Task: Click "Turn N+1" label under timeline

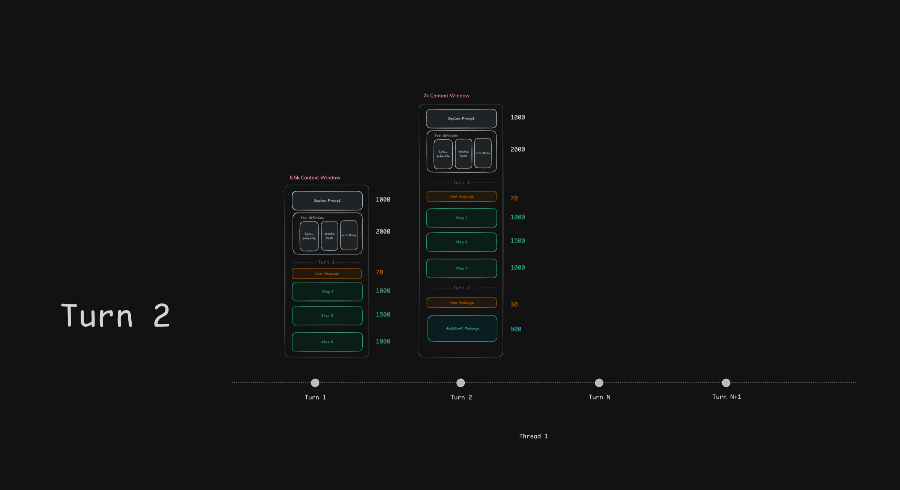Action: click(726, 397)
